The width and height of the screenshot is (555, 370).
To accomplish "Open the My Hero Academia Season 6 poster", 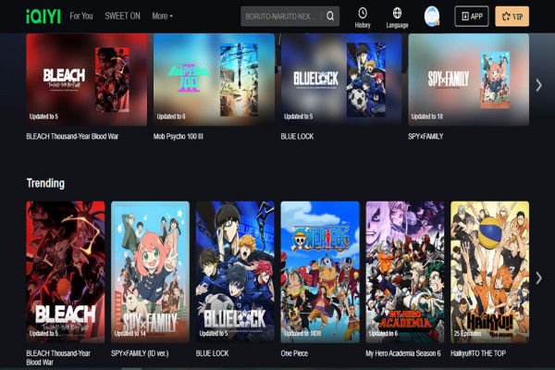I will click(x=405, y=272).
